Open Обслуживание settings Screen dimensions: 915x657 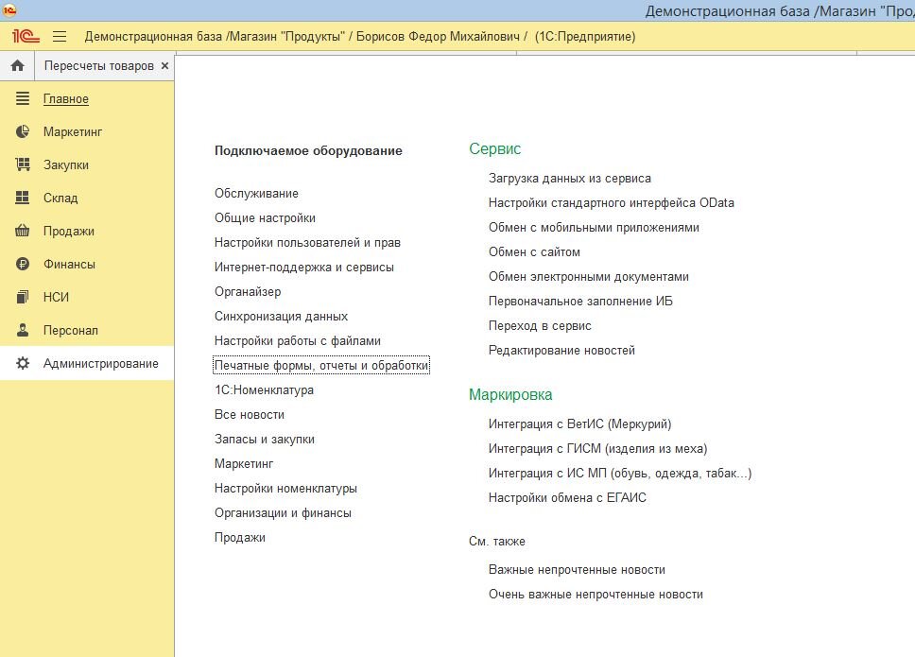click(256, 193)
